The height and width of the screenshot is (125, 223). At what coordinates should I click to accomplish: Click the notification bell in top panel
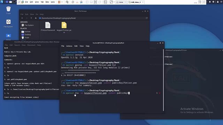click(x=210, y=2)
